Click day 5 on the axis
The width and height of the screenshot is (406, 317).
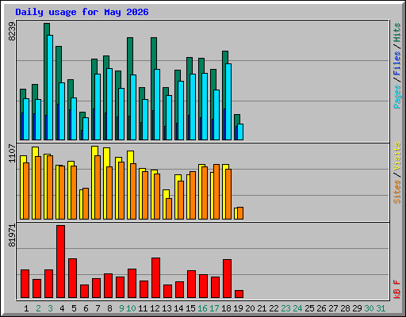coord(74,308)
